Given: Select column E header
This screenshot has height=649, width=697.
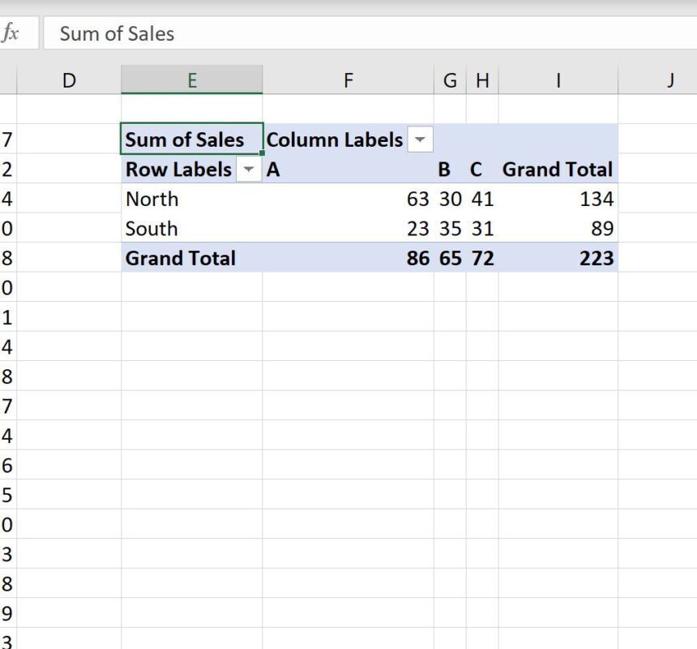Looking at the screenshot, I should click(191, 80).
